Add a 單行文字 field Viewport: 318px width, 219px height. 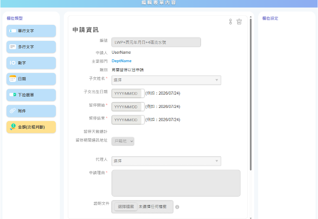click(31, 31)
